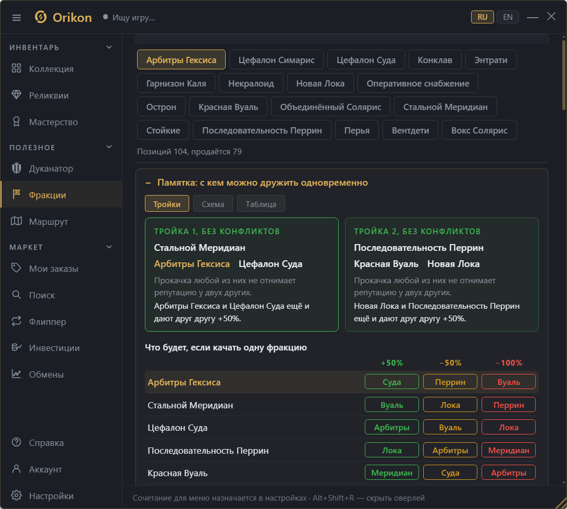Select the Конклав faction filter
The height and width of the screenshot is (509, 567).
pos(435,59)
